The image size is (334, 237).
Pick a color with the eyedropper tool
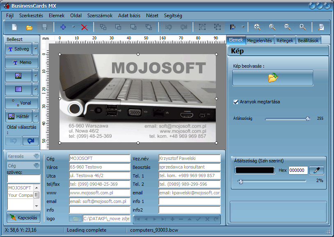click(316, 170)
